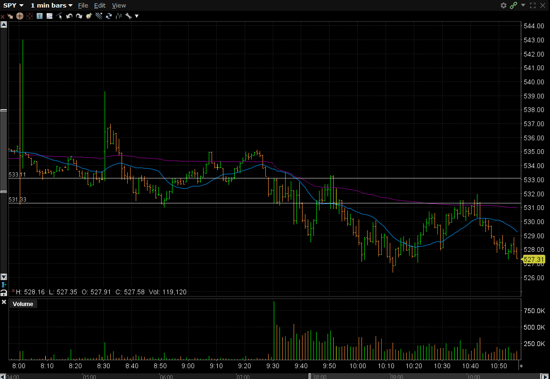
Task: Open the wrench chart parameters icon
Action: pyautogui.click(x=128, y=16)
